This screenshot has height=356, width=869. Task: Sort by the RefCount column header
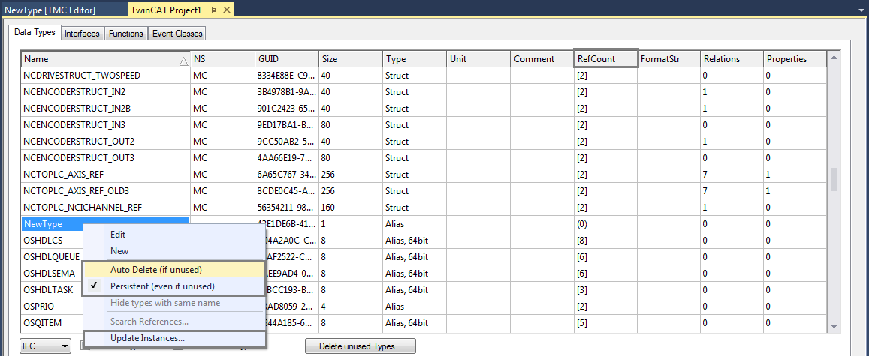(x=606, y=59)
